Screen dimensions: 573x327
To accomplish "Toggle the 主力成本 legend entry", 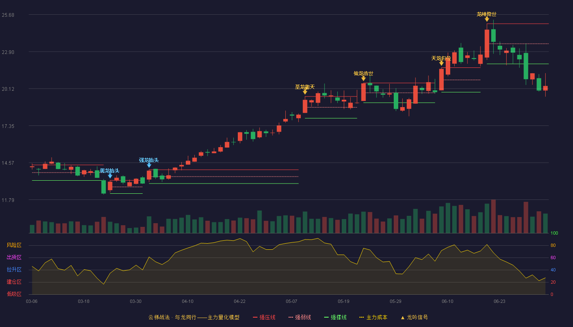I will coord(373,317).
